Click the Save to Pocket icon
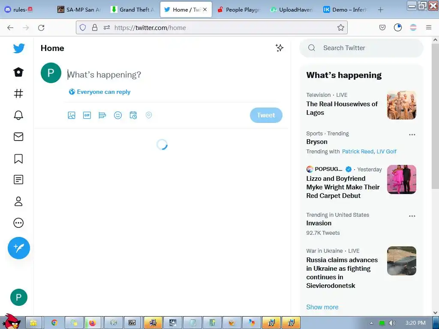This screenshot has height=329, width=439. click(382, 27)
